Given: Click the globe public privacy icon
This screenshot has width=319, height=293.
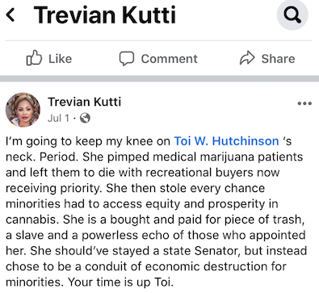Looking at the screenshot, I should coord(85,118).
